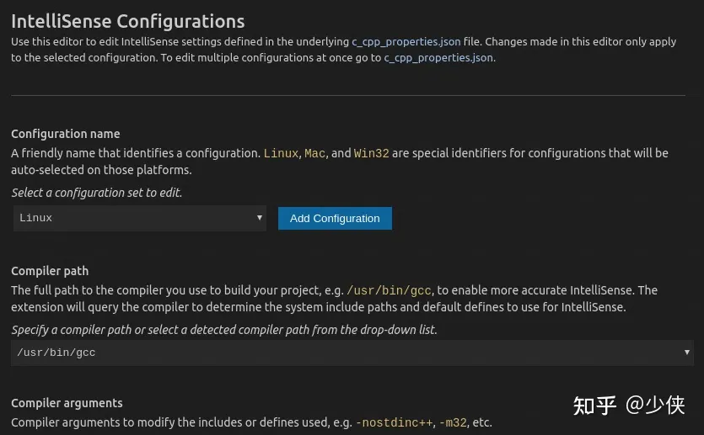Open the Linux configuration name dropdown
704x435 pixels.
(135, 218)
